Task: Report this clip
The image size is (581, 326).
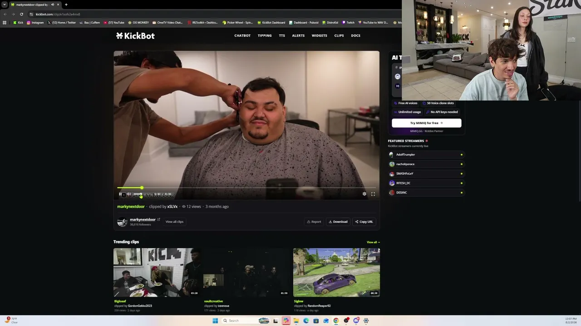Action: click(314, 222)
